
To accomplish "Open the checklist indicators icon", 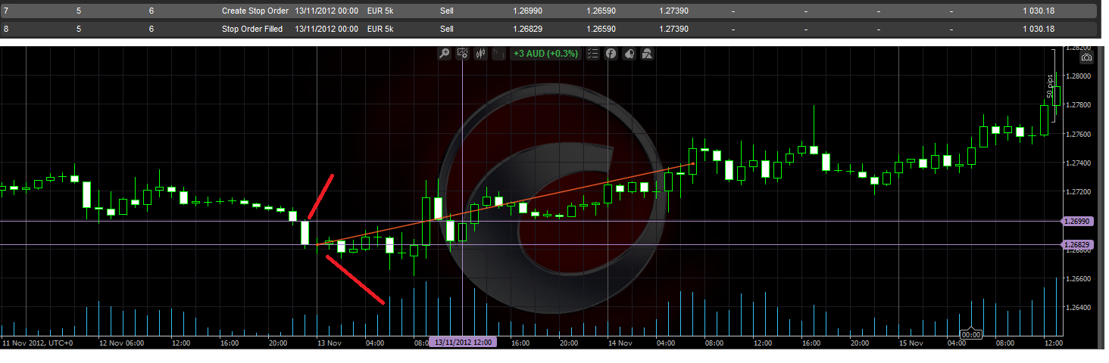I will (592, 54).
